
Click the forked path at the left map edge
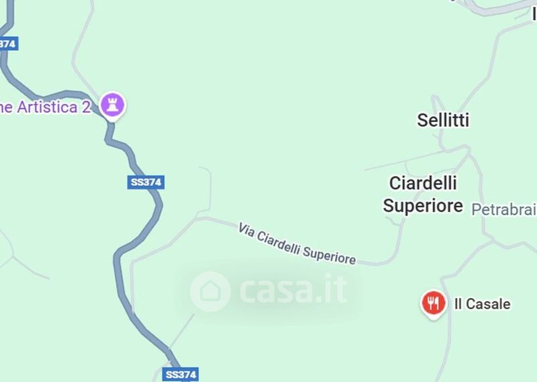coord(13,255)
